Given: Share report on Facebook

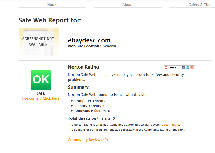Looking at the screenshot, I should click(183, 67).
